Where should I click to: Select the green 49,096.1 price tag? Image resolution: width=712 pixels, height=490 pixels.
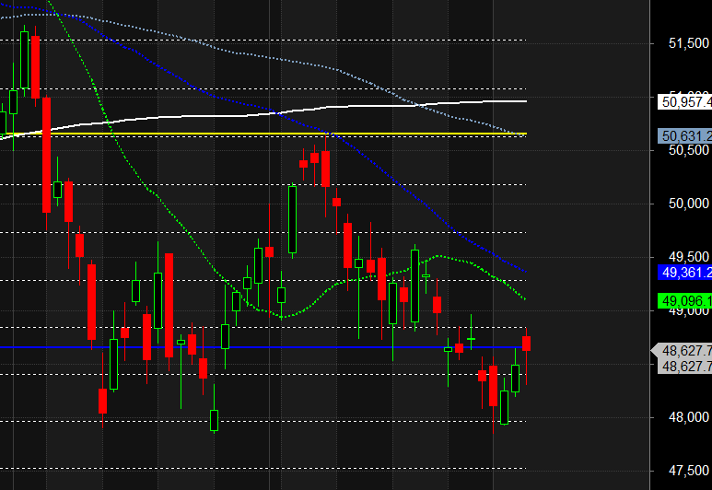coord(684,300)
